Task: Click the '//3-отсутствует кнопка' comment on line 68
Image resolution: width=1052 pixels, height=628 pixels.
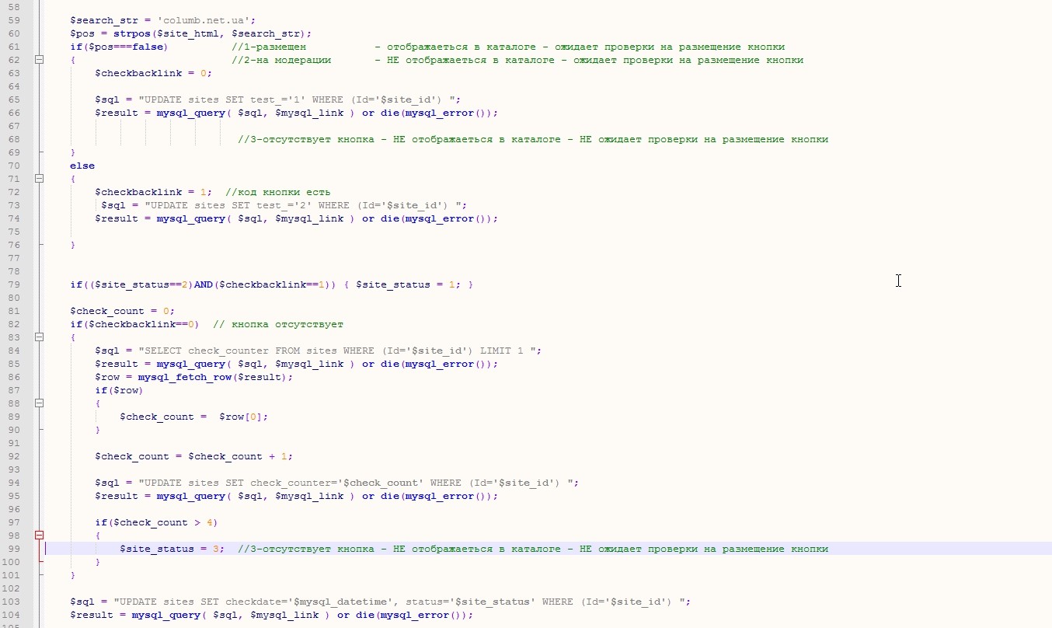Action: point(306,139)
